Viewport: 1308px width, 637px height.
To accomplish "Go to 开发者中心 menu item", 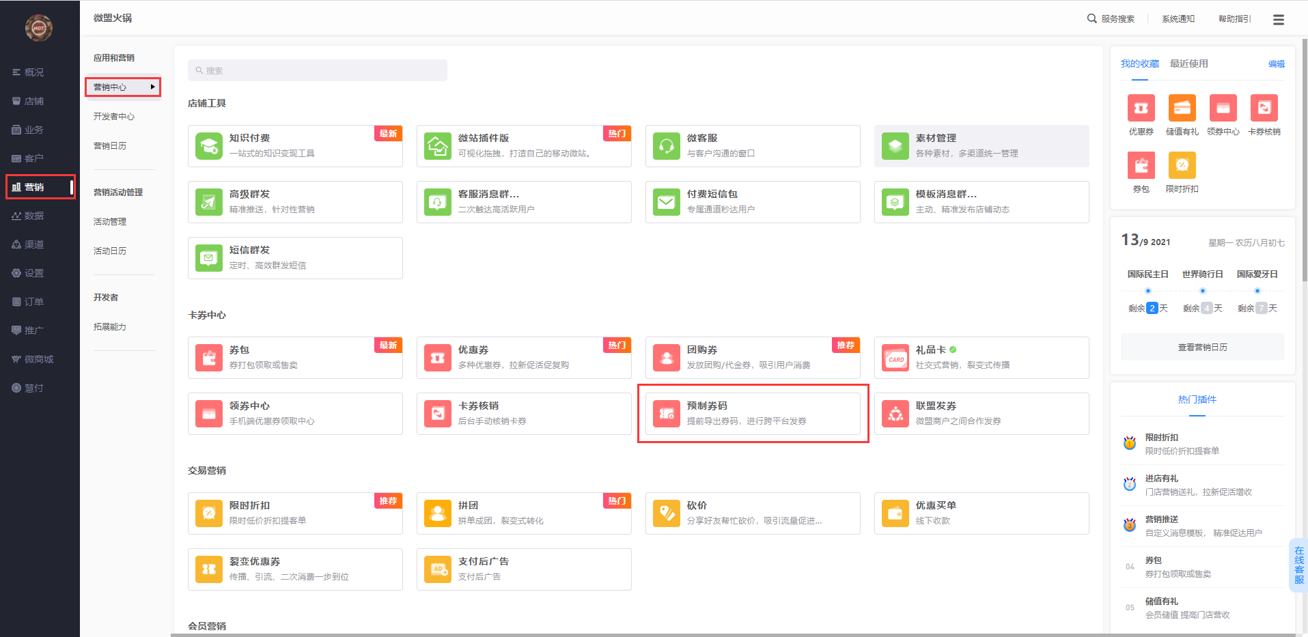I will point(114,117).
